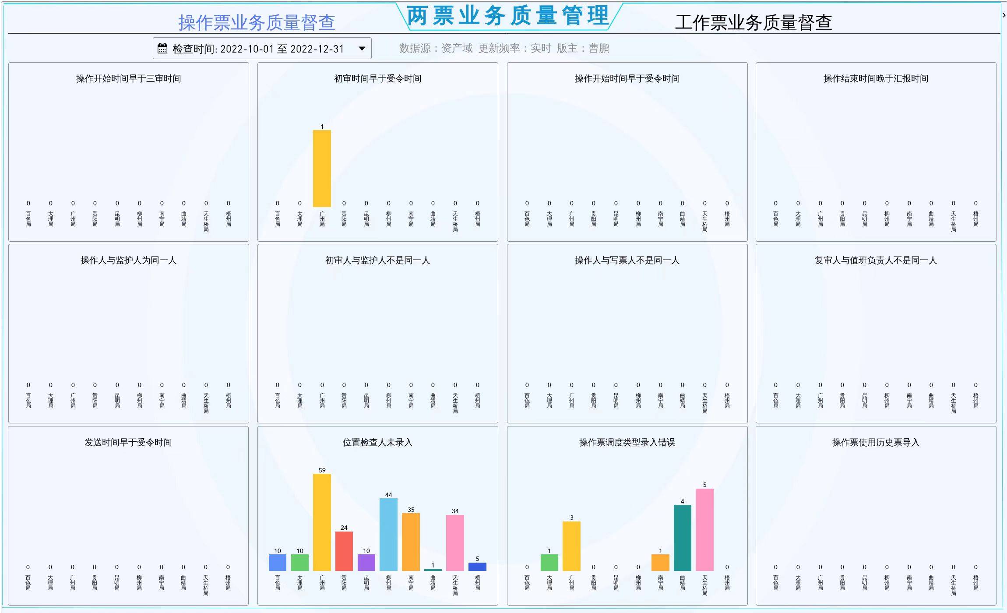Screen dimensions: 1007x613
Task: Click the 检查时间 date range field
Action: (258, 49)
